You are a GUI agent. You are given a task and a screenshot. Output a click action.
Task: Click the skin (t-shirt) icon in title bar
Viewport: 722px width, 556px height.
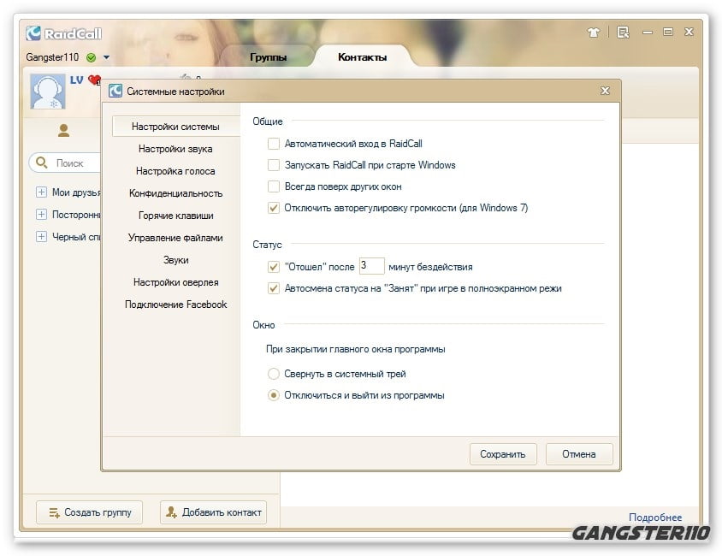[594, 33]
